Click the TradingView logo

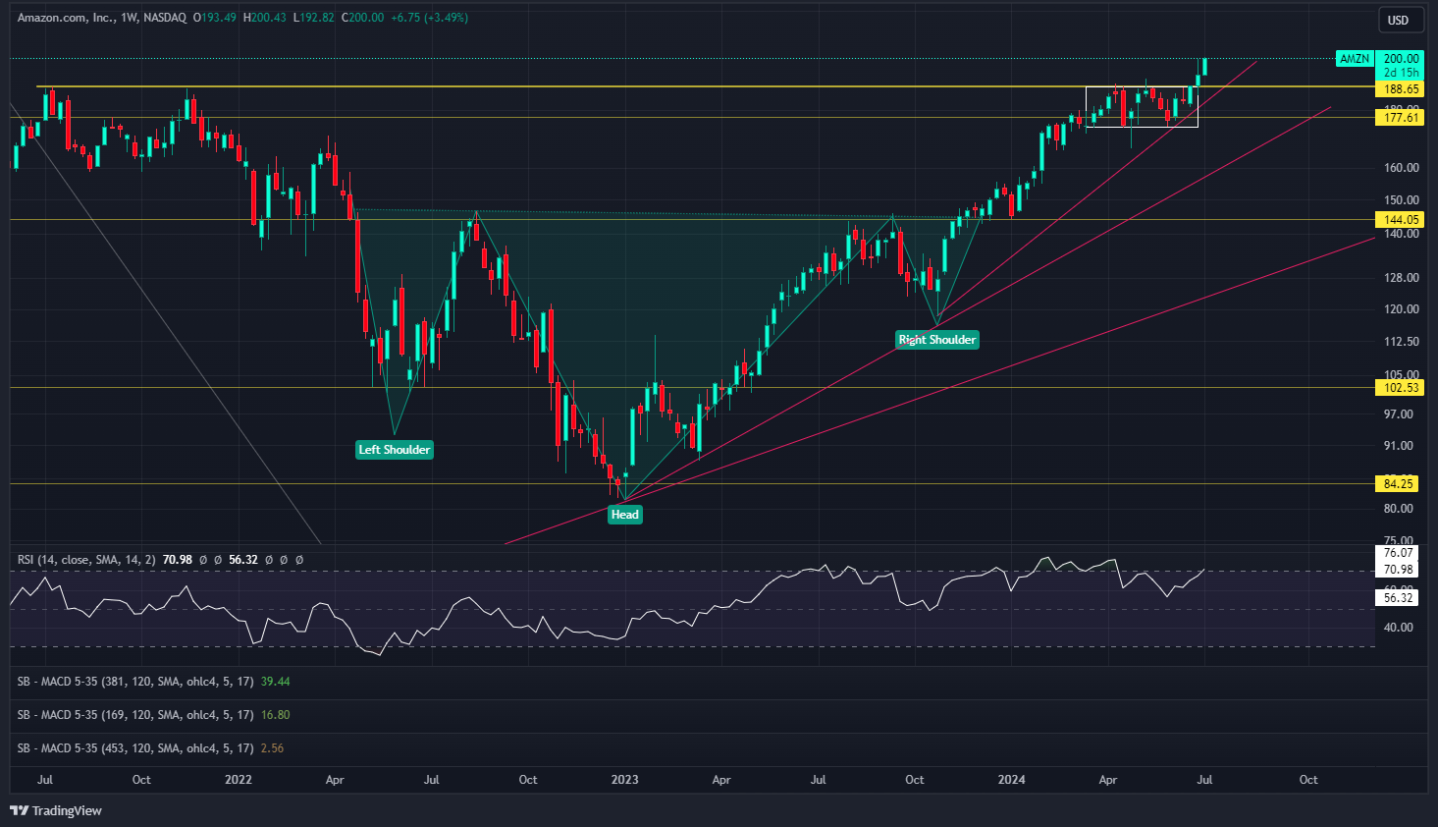(x=56, y=810)
